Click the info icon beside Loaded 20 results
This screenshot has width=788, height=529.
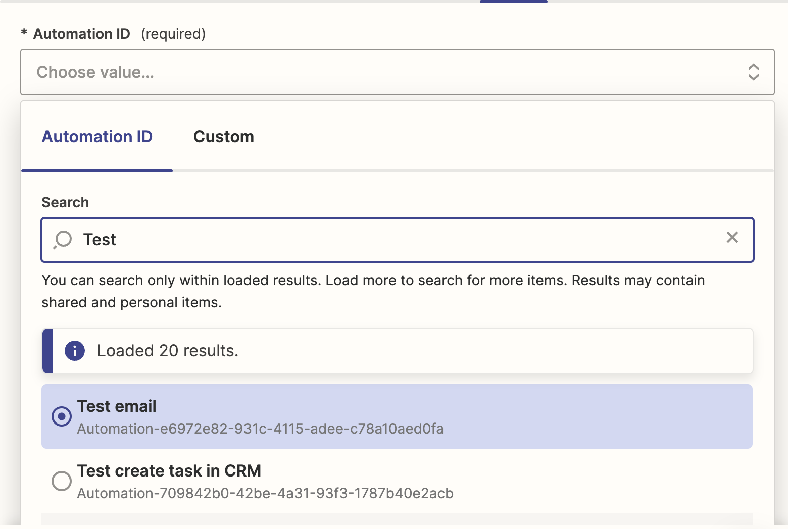click(75, 351)
